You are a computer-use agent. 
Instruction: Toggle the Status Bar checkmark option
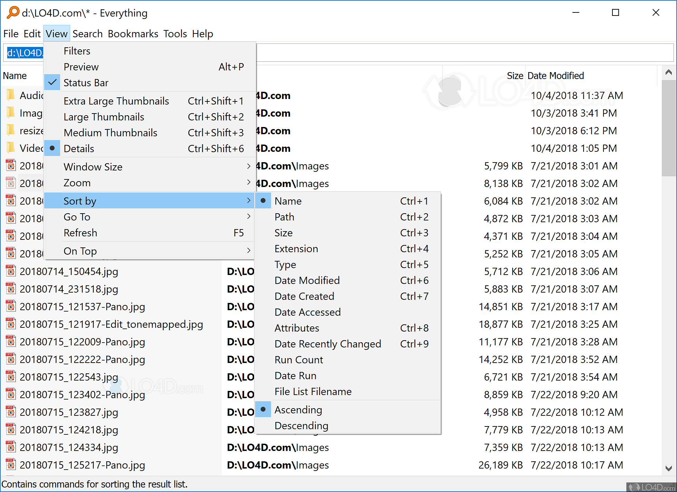(86, 83)
